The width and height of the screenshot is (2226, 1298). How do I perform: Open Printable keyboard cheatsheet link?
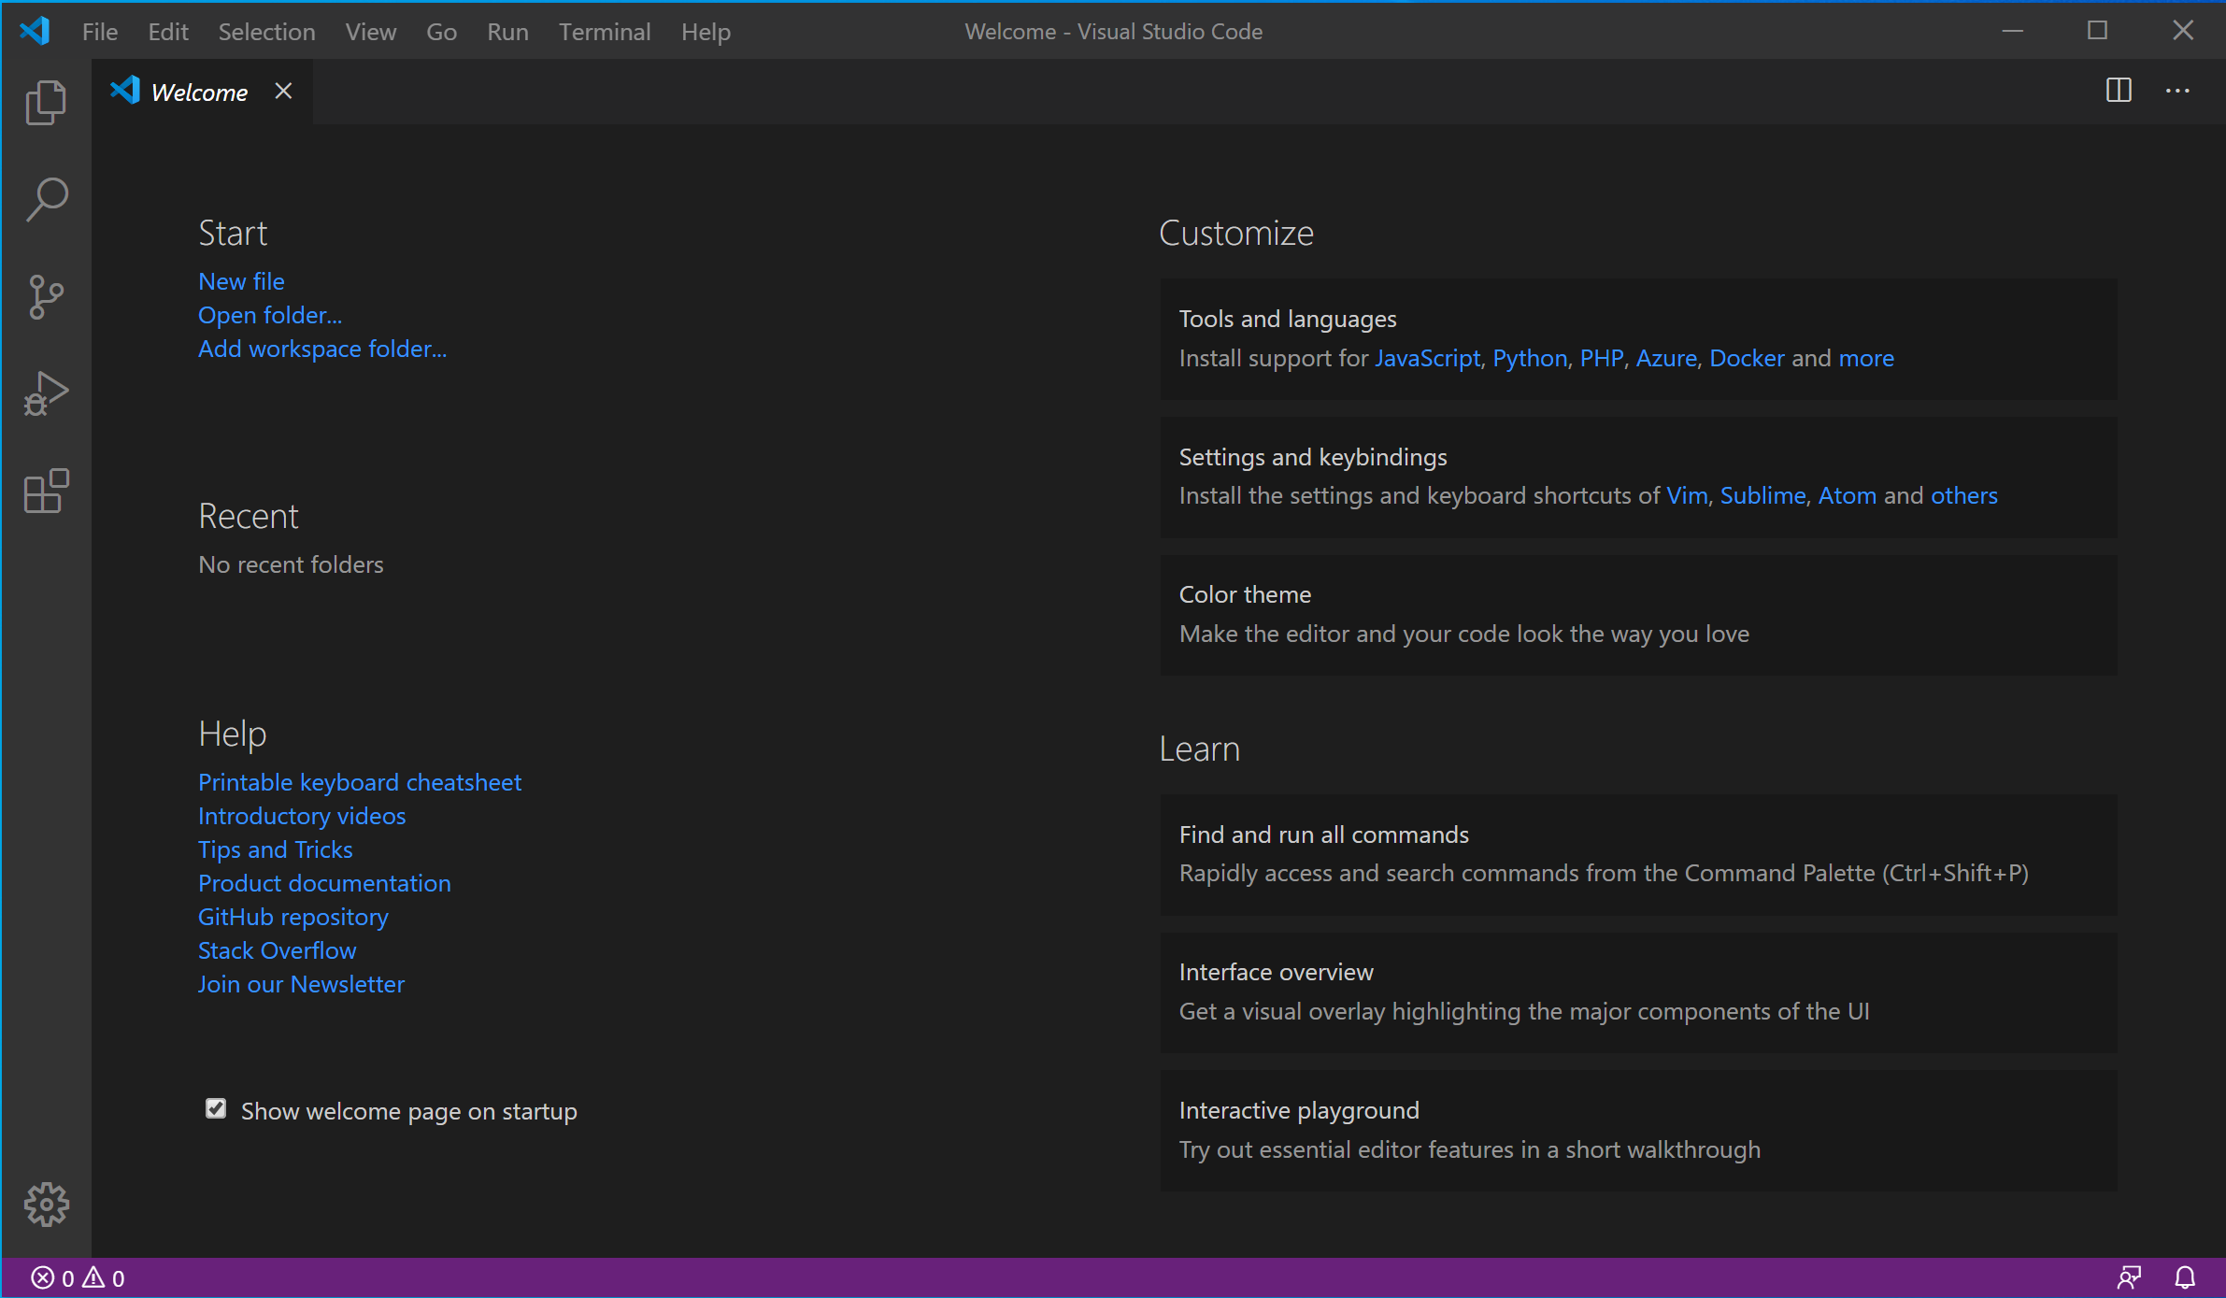tap(360, 782)
